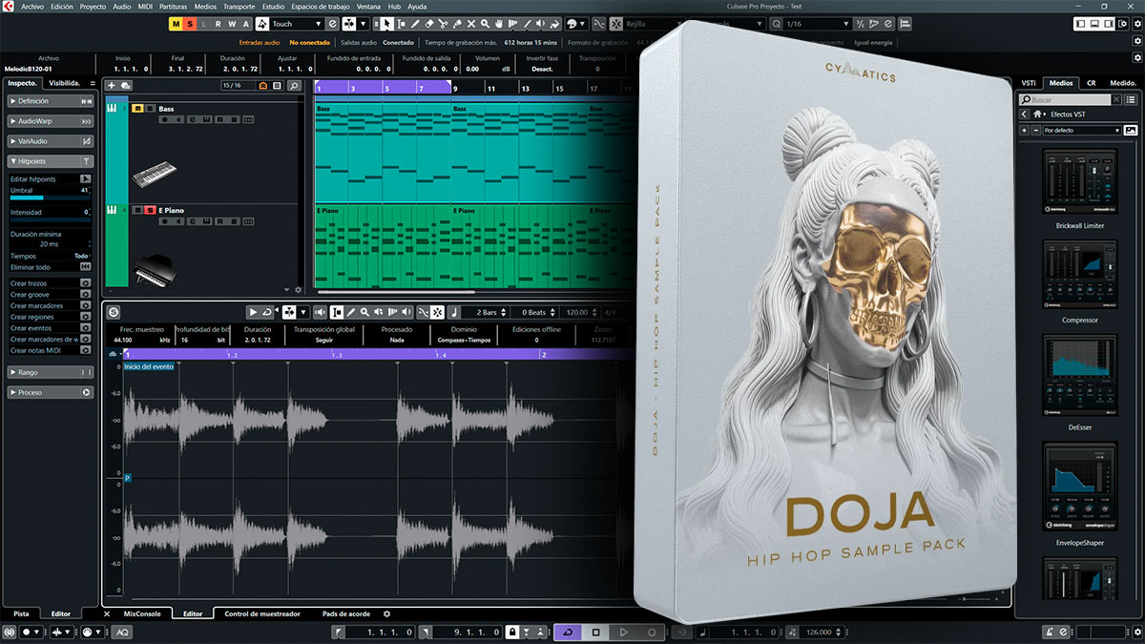Click the Media back arrow
The height and width of the screenshot is (644, 1145).
pos(1024,114)
